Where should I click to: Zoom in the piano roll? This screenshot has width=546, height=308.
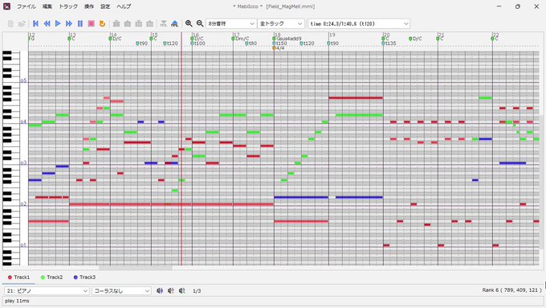coord(189,23)
